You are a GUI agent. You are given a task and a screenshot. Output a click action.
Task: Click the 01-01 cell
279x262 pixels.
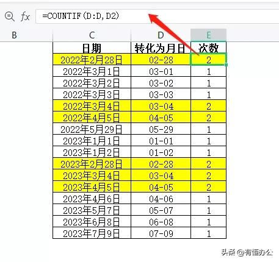point(161,140)
